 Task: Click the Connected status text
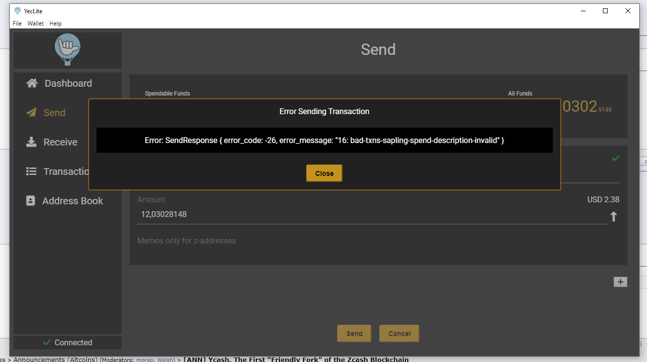tap(73, 342)
